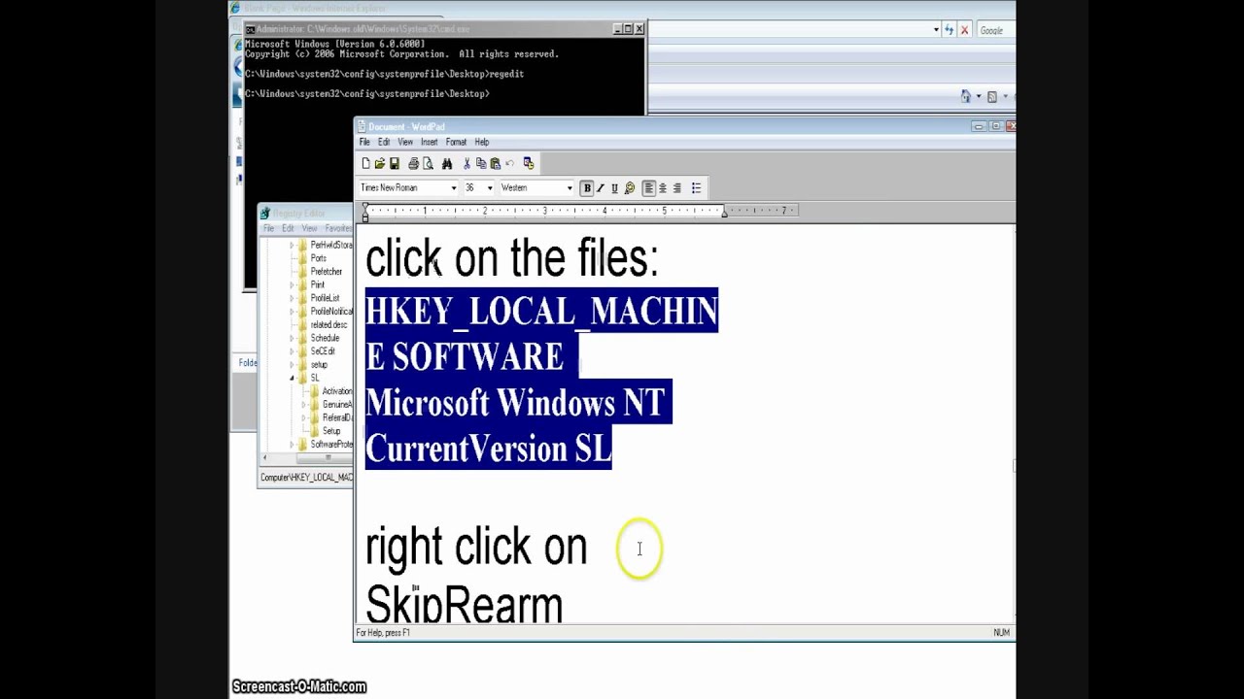
Task: Collapse the SL key in Registry Editor
Action: (292, 378)
